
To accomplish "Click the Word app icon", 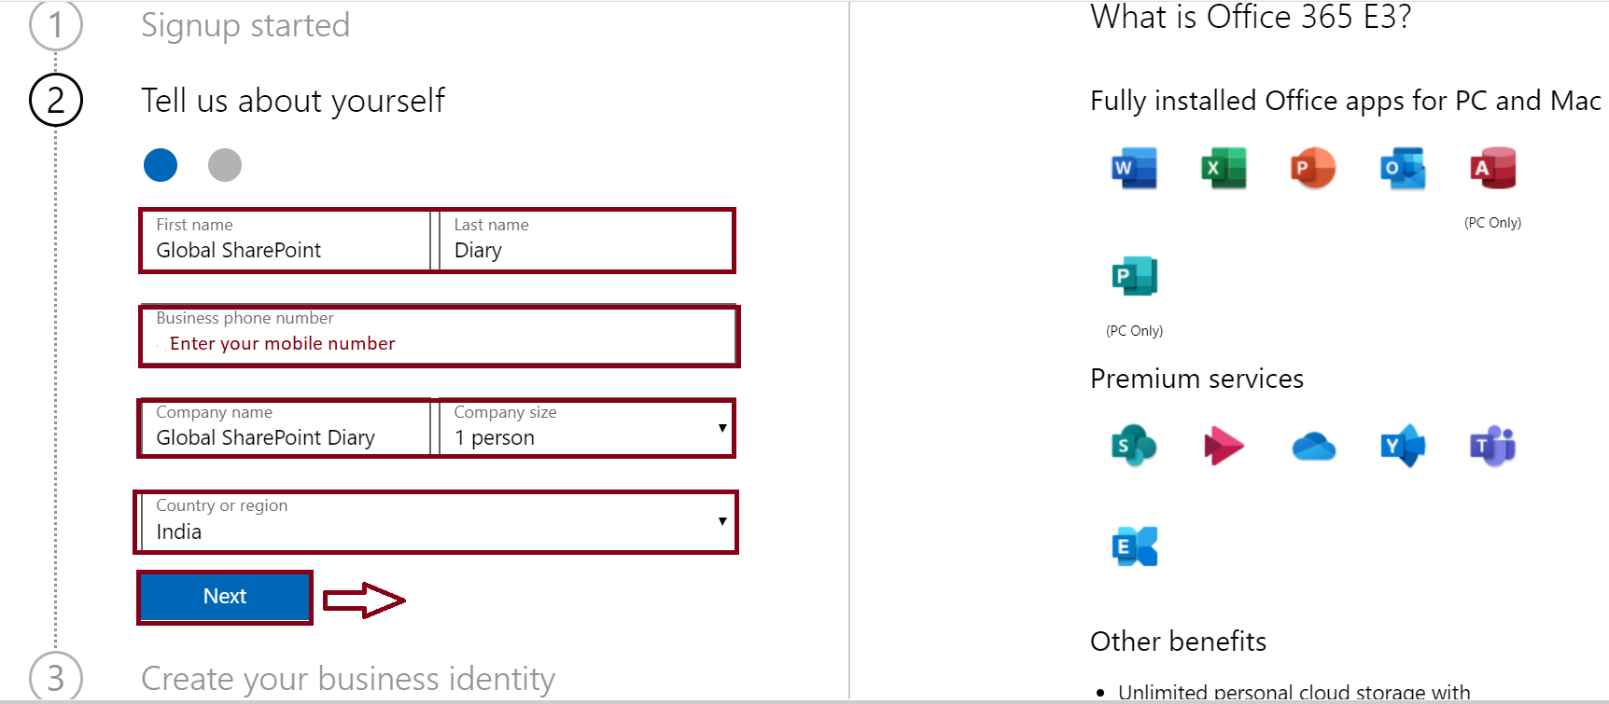I will point(1134,169).
